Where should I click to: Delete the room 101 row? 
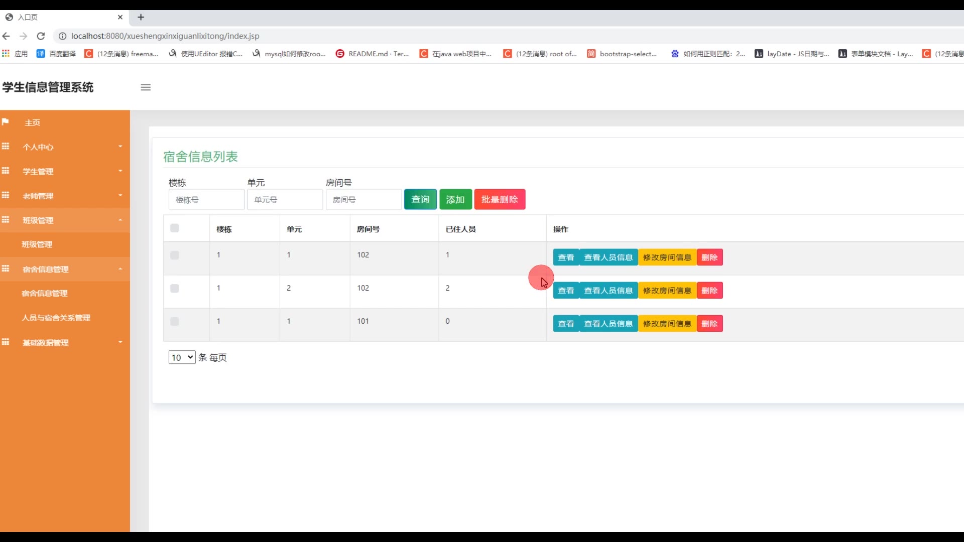(709, 324)
